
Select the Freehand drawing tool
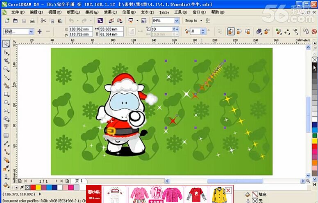coord(6,77)
